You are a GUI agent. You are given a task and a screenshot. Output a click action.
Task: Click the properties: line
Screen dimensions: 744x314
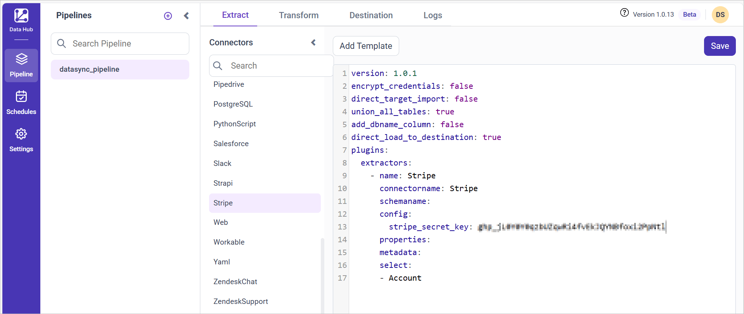[405, 240]
